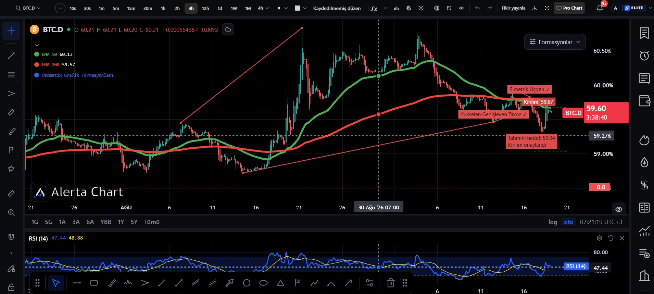
Task: Enter fullscreen mode
Action: (x=547, y=8)
